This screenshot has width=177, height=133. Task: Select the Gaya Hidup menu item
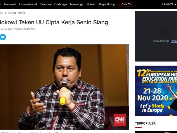(x=107, y=4)
